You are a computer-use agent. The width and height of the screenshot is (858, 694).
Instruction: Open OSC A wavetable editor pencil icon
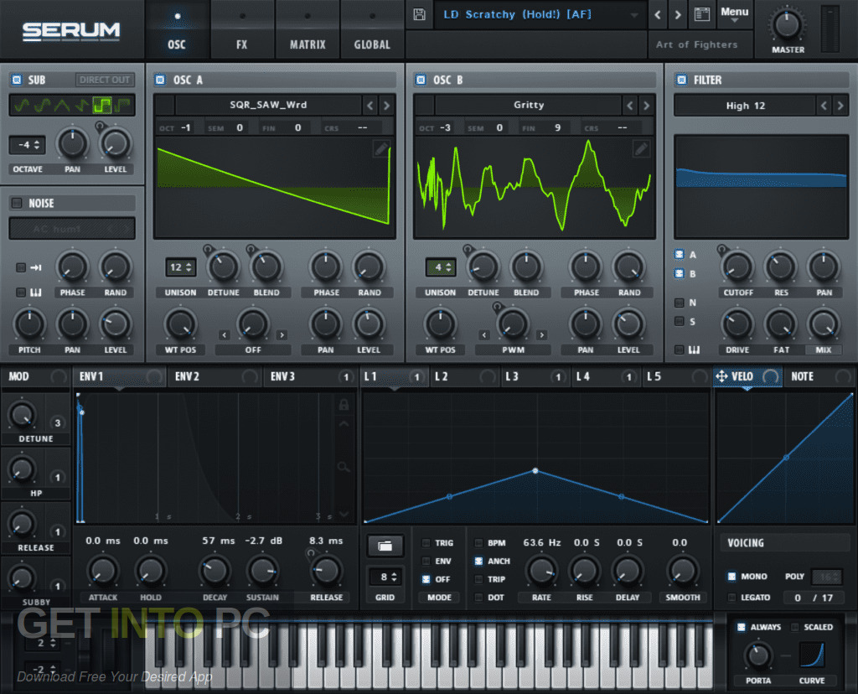pos(381,148)
